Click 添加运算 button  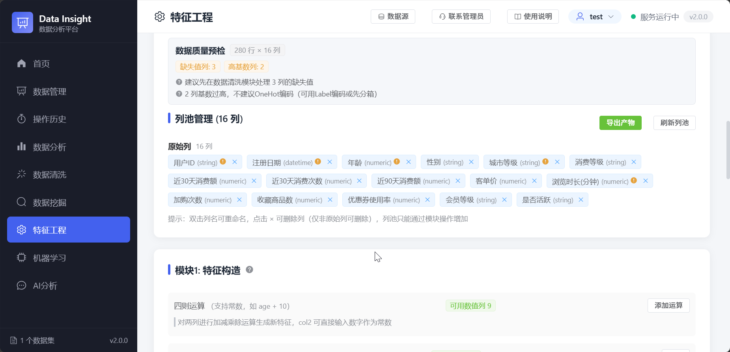pos(668,306)
